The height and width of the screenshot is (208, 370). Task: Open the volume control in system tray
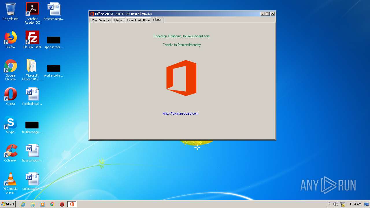(336, 204)
